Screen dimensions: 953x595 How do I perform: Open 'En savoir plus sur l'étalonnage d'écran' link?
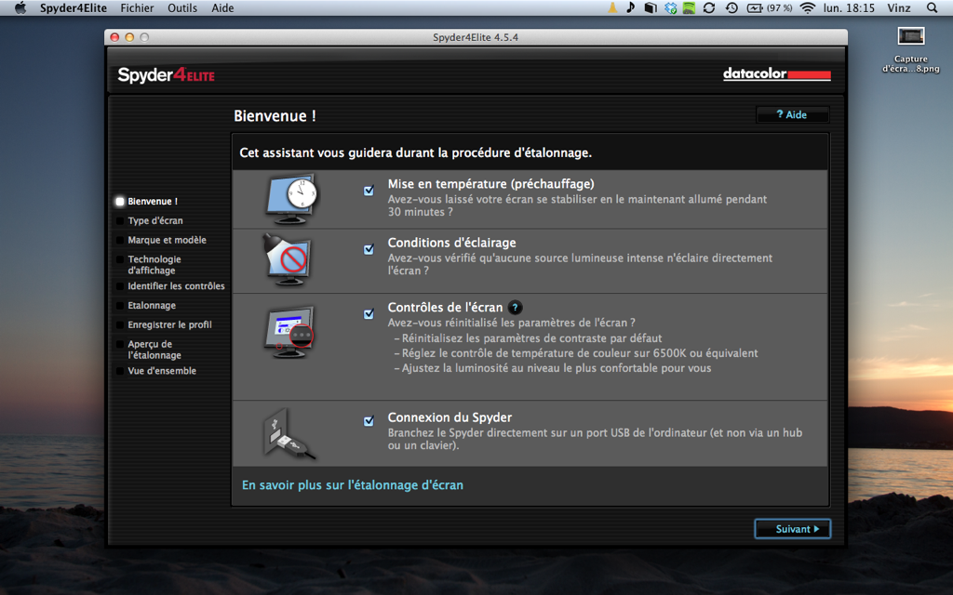(x=352, y=485)
